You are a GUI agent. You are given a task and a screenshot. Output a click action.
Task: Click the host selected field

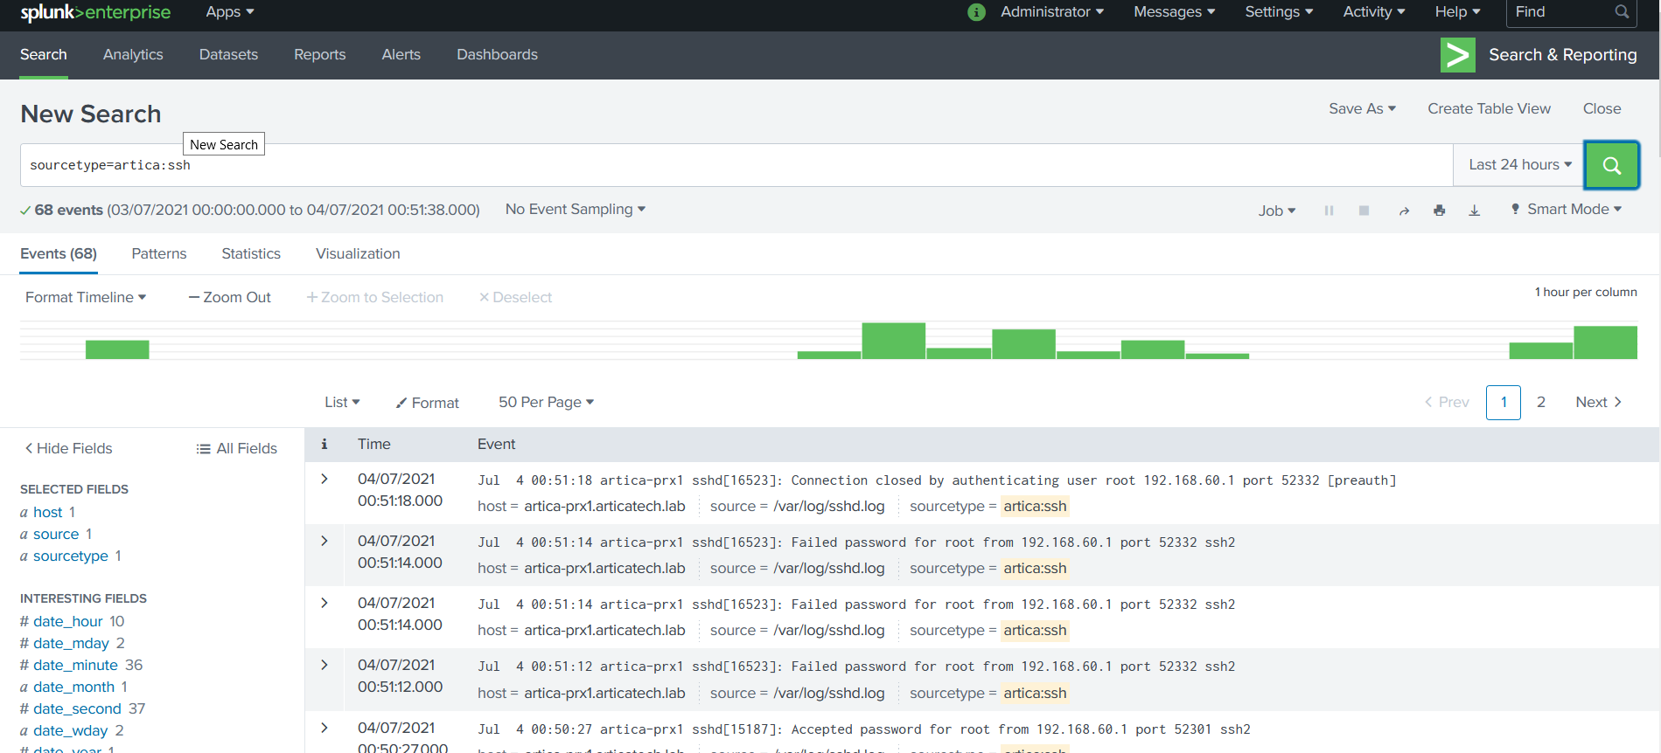[47, 513]
